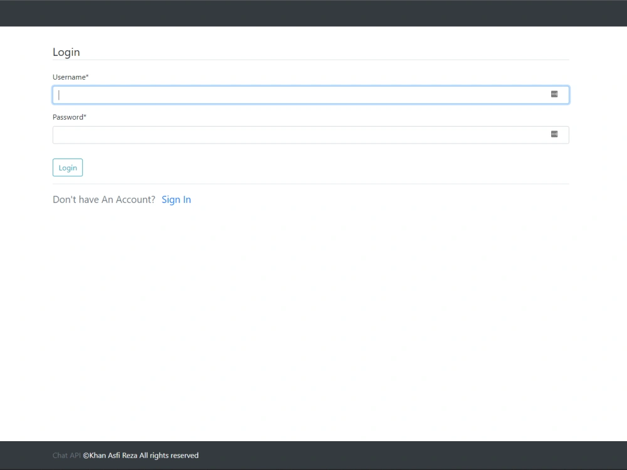Open password manager icon in Password field

[554, 134]
